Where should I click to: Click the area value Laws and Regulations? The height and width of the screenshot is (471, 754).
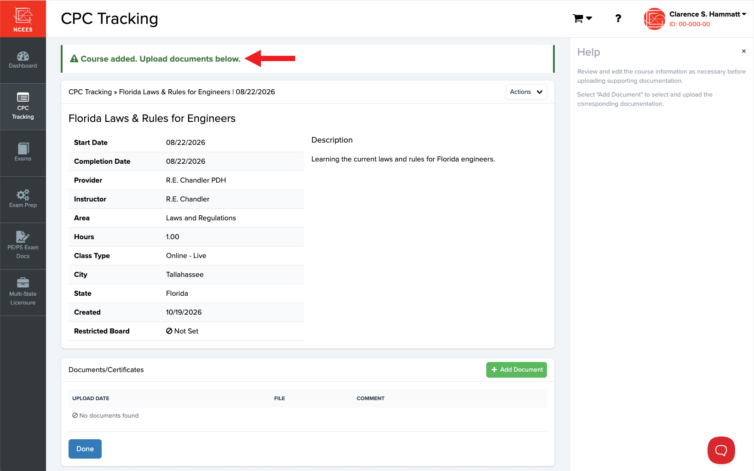coord(201,218)
